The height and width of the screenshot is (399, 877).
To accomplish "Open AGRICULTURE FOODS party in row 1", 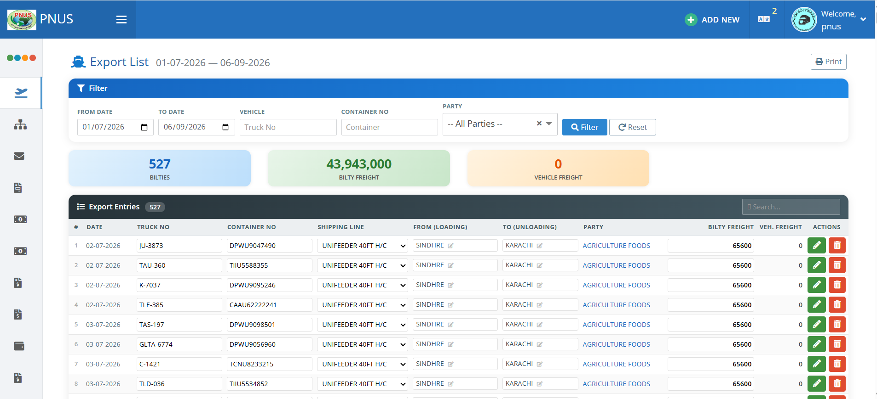I will 616,246.
